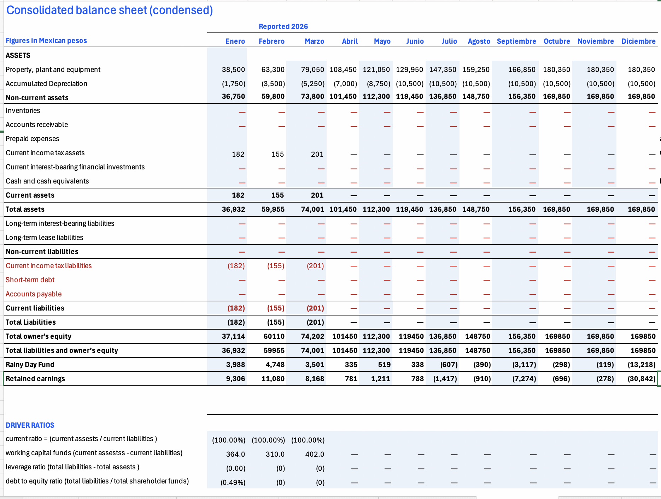
Task: Click the Diciembre column header
Action: pos(638,41)
